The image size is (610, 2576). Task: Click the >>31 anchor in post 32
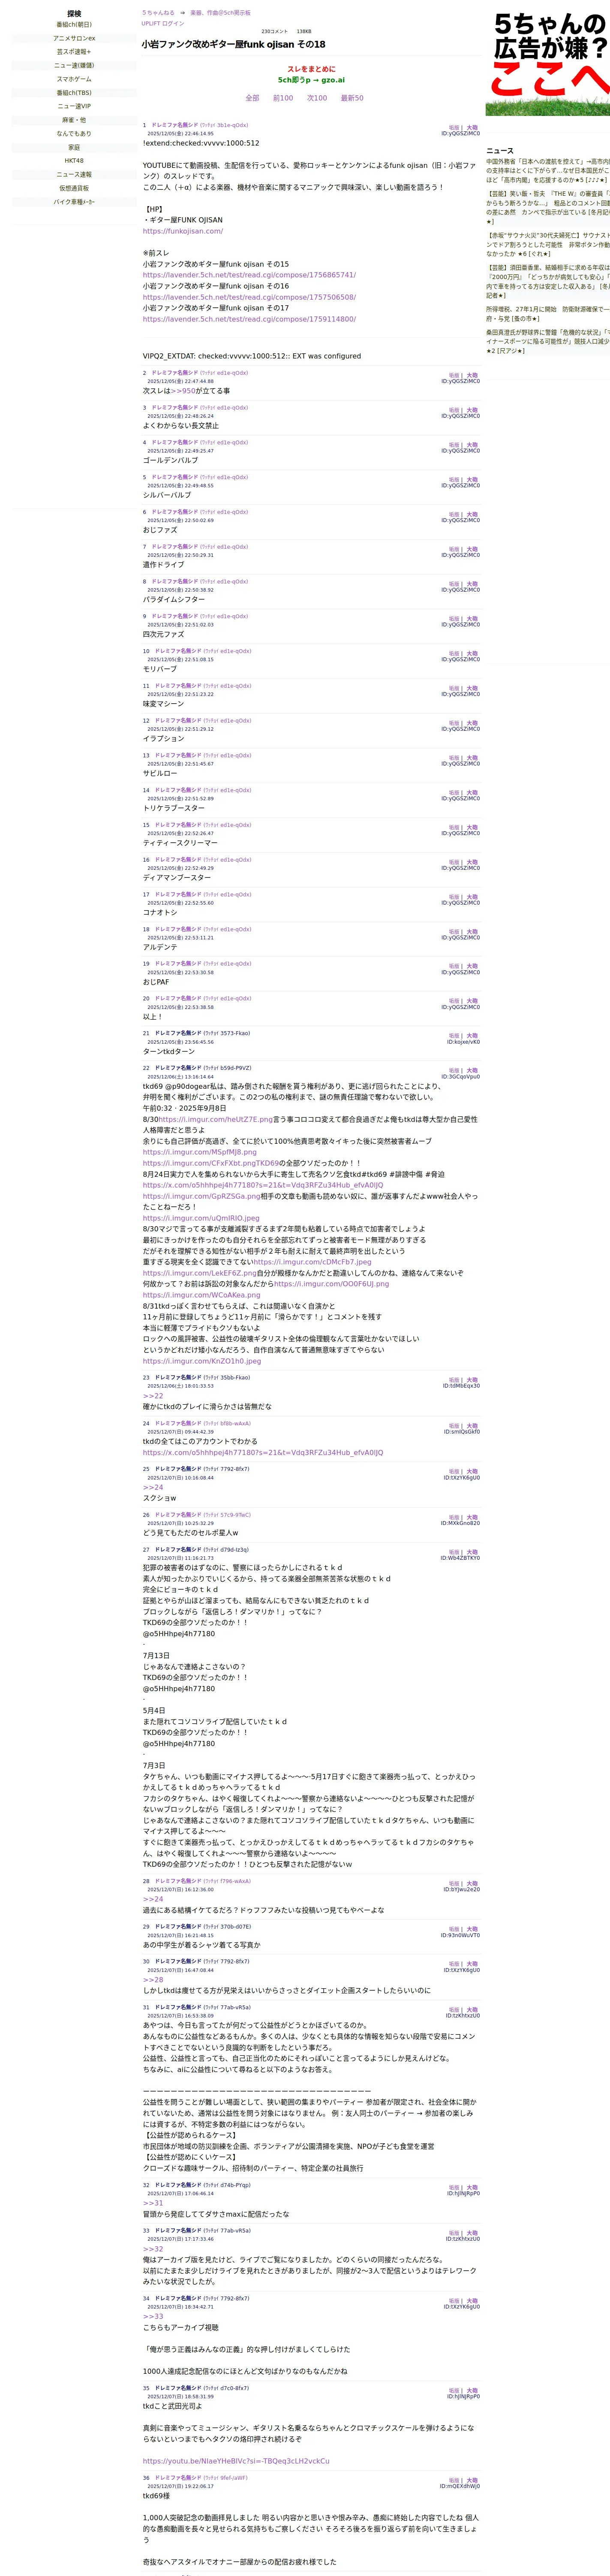click(x=153, y=2203)
